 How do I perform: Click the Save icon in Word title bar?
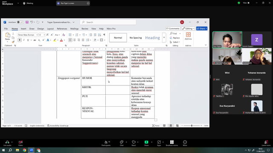[x=27, y=22]
